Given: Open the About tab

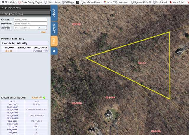Looking at the screenshot, I should [54, 13].
